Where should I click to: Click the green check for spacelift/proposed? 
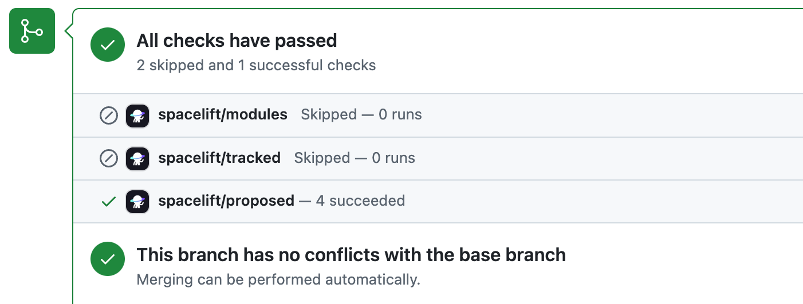click(108, 201)
